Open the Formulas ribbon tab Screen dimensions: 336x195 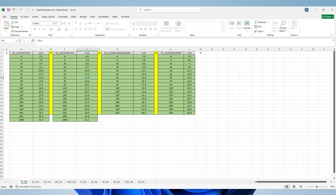coord(63,17)
